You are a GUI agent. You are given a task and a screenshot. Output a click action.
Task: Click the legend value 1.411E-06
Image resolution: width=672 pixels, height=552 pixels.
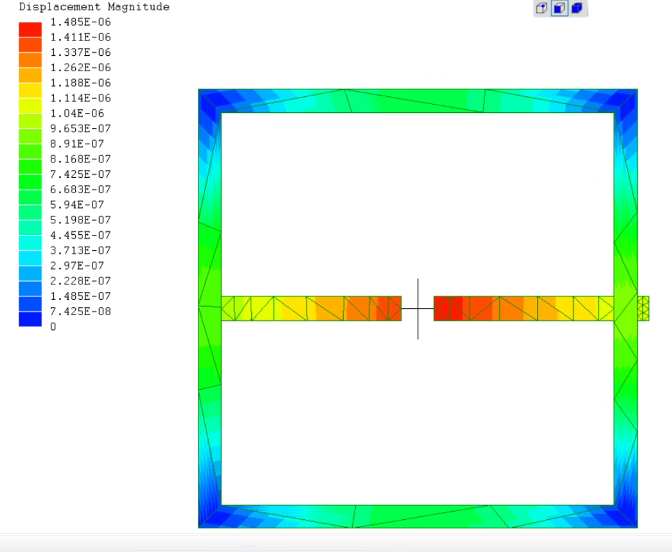click(x=80, y=37)
